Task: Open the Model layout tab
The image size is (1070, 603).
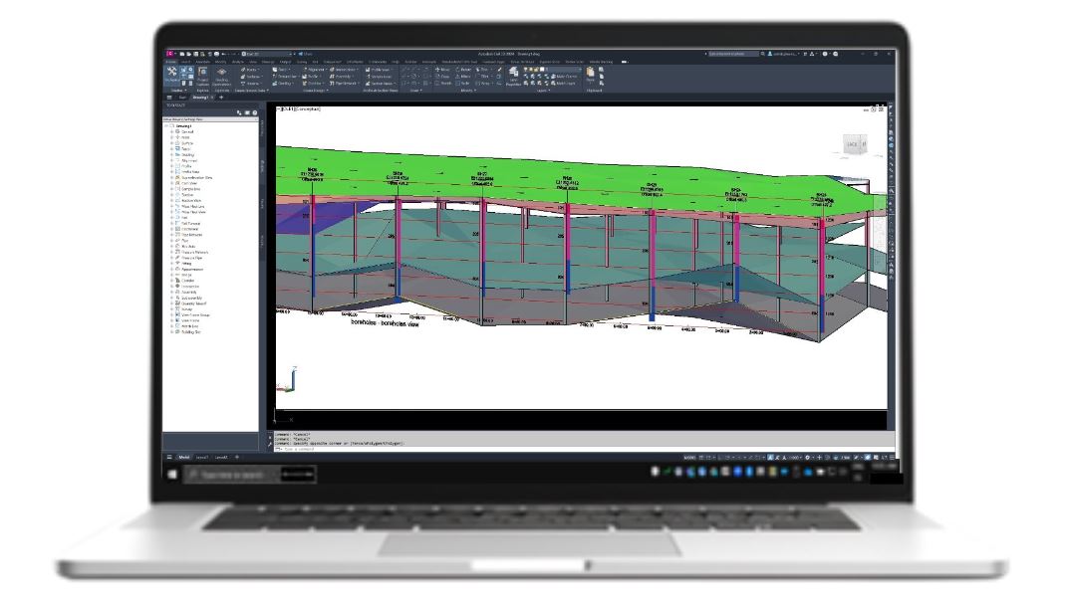Action: (183, 457)
